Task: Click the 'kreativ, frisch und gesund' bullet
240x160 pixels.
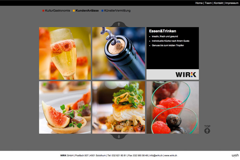Action: point(165,36)
